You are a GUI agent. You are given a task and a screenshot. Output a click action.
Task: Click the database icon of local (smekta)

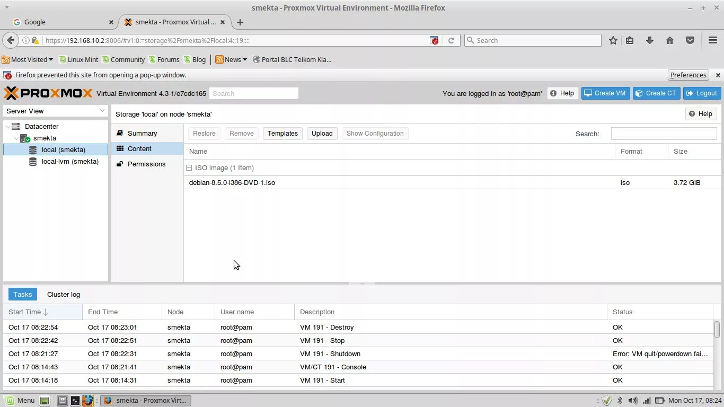pyautogui.click(x=33, y=150)
